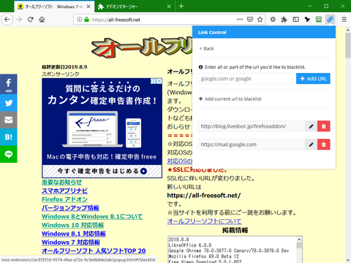Viewport: 351px width, 263px height.
Task: Open the バージョンアップ情報 link
Action: [x=70, y=207]
